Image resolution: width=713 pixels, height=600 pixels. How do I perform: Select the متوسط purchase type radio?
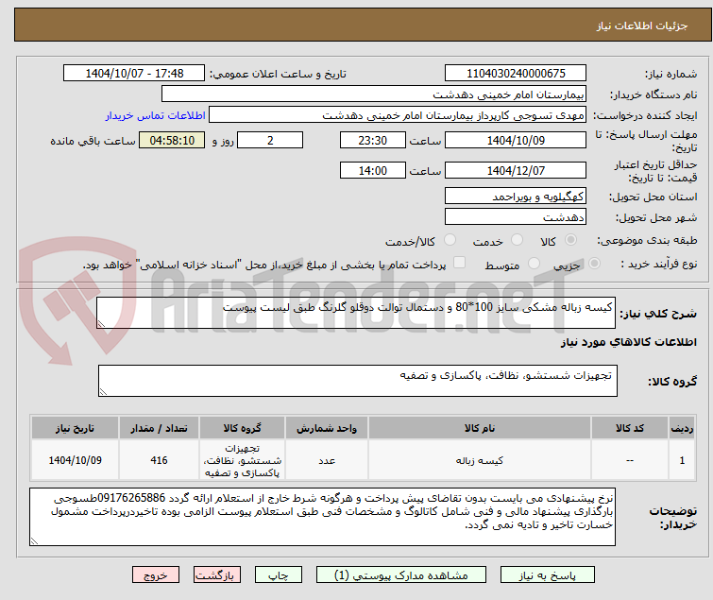(534, 264)
